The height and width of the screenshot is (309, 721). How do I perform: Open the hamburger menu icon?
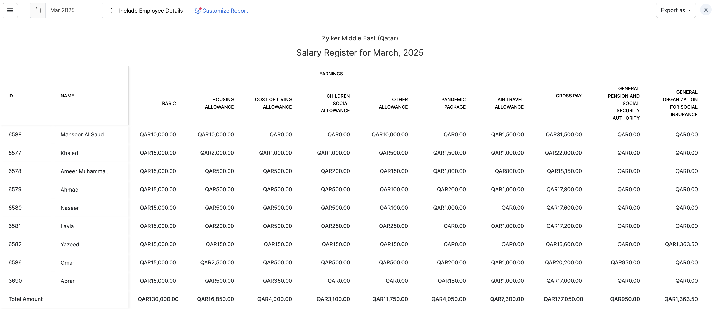pos(10,10)
